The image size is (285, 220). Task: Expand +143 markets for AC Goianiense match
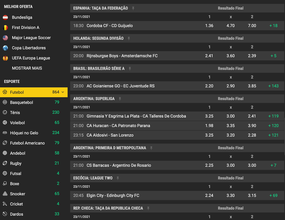pos(273,86)
